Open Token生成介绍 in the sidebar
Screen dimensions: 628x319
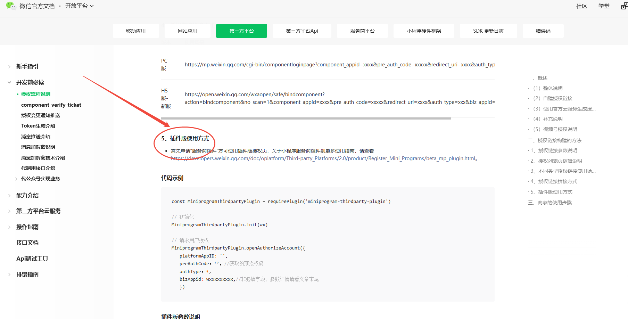38,126
